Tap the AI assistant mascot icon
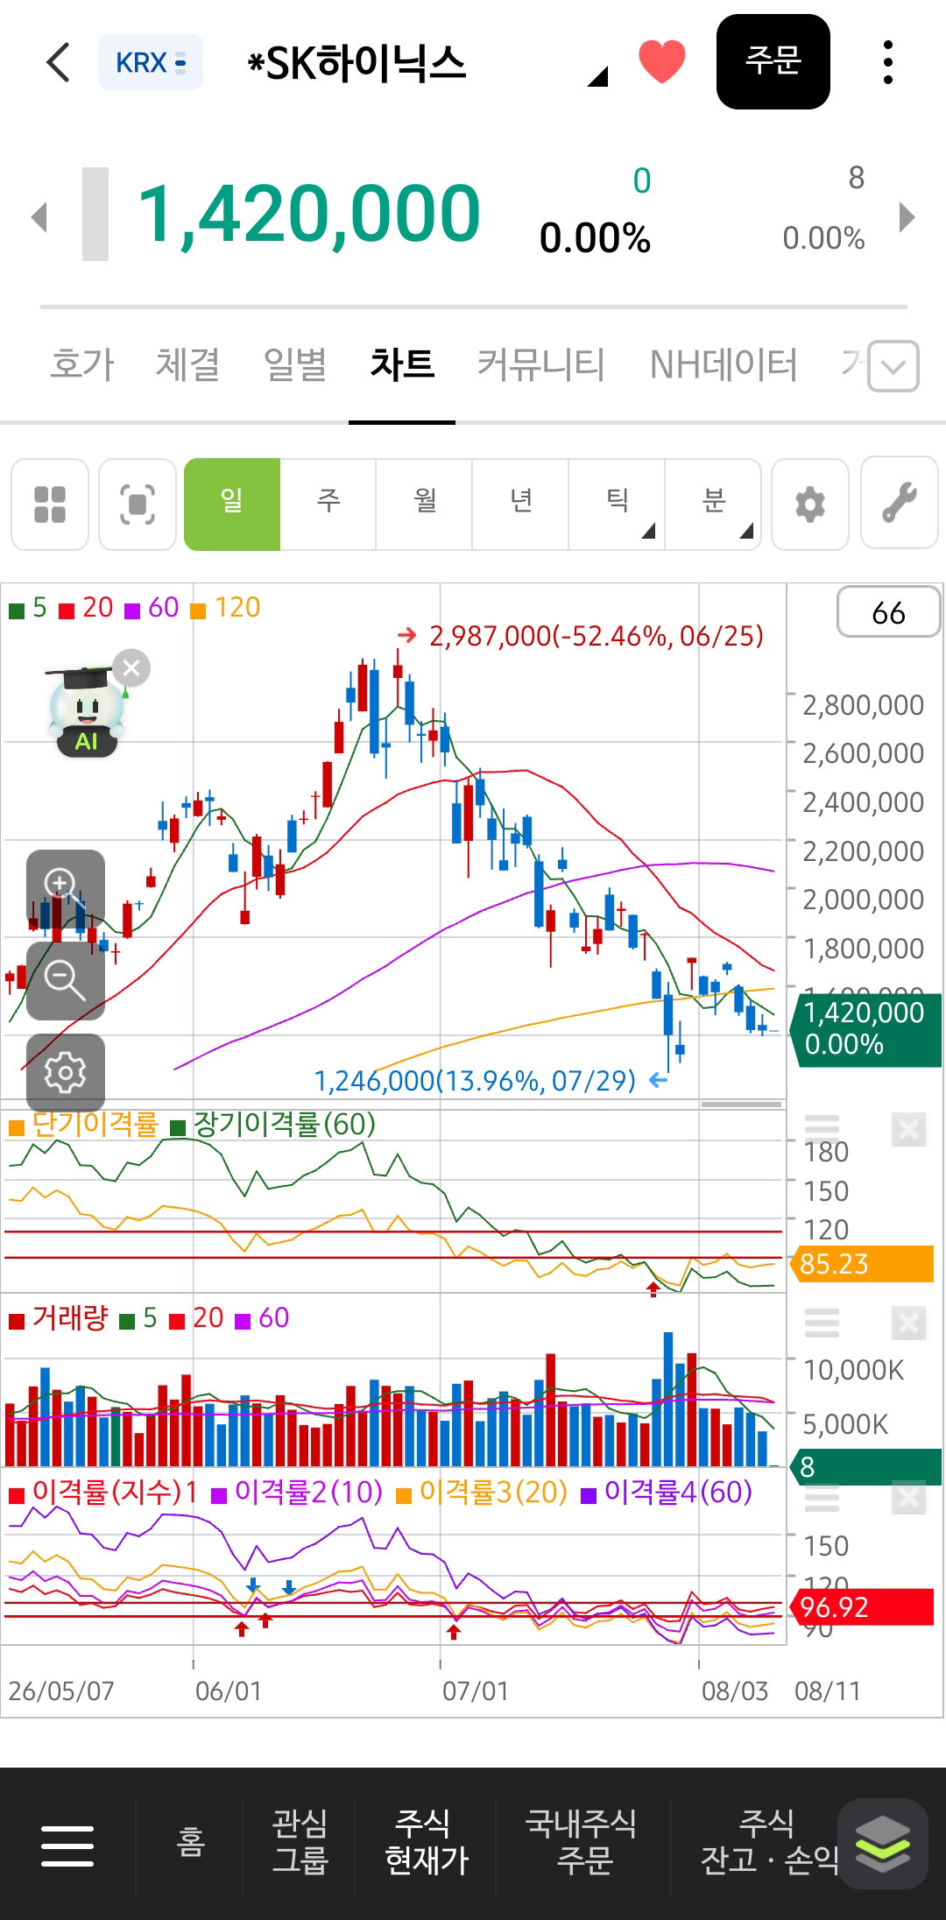Screen dimensions: 946x1920 pos(85,713)
